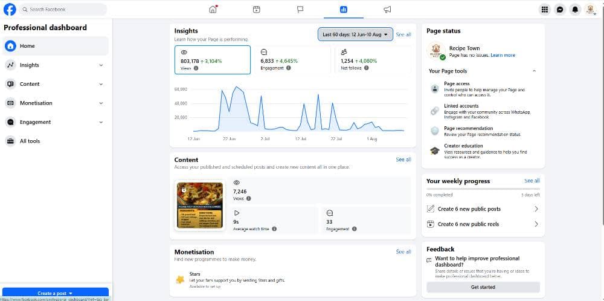
Task: Select the Professional dashboard chart tab icon
Action: click(x=344, y=10)
